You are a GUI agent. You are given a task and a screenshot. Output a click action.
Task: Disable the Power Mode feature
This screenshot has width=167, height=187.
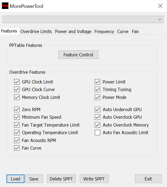97,98
